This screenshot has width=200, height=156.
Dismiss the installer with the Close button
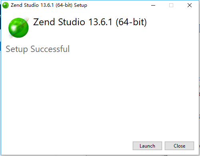(x=179, y=146)
